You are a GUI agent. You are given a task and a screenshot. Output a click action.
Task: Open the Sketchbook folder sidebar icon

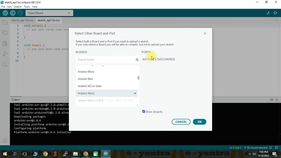coord(5,22)
